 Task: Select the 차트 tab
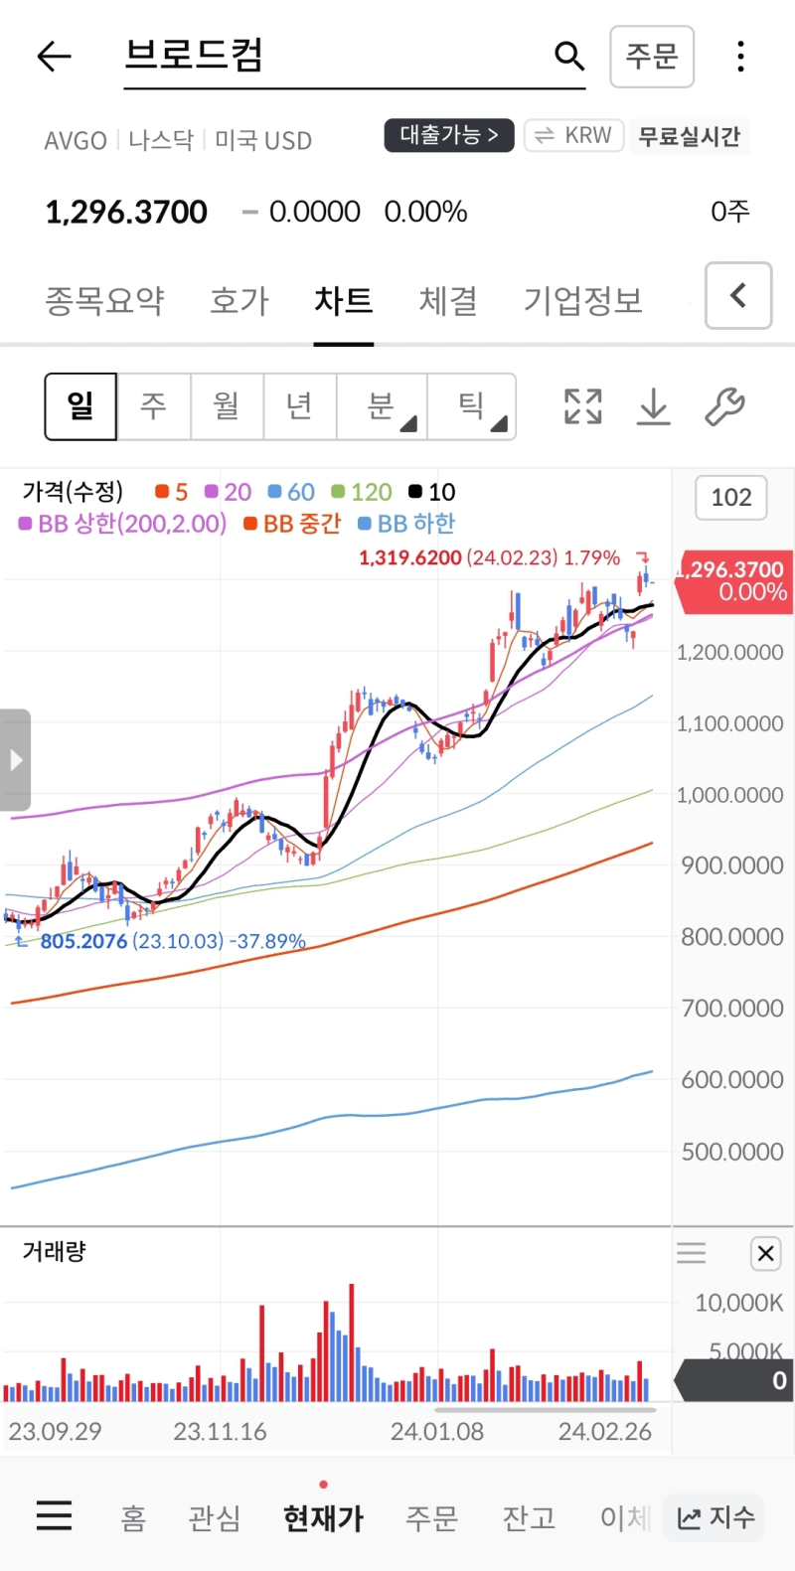point(344,300)
